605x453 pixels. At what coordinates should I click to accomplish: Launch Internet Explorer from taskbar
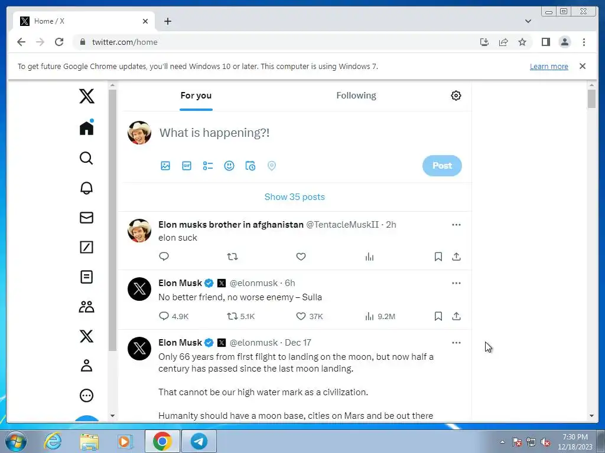click(53, 442)
